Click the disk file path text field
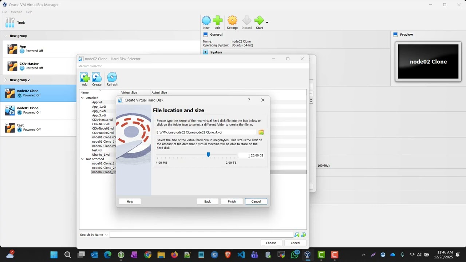 pyautogui.click(x=206, y=132)
